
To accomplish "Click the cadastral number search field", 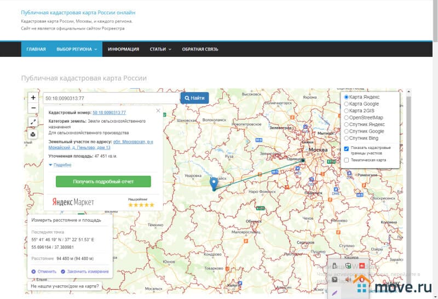I will (x=111, y=98).
